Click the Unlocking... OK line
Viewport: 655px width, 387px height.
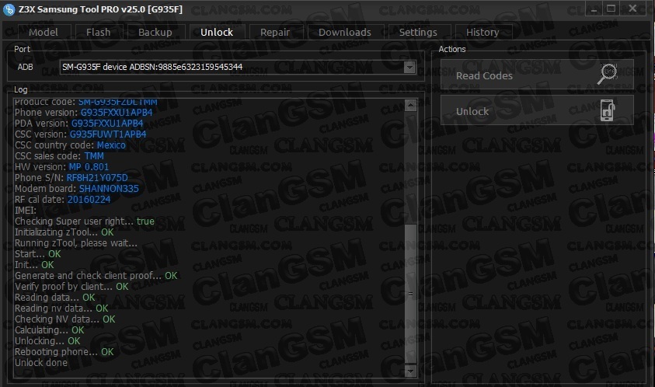click(x=47, y=340)
